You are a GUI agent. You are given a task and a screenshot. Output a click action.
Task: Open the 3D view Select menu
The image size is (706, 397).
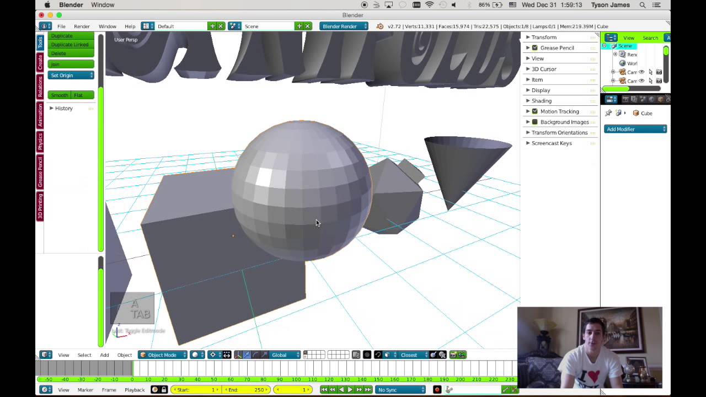pyautogui.click(x=84, y=355)
